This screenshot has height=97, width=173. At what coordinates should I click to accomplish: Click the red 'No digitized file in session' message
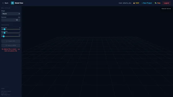coord(11,50)
